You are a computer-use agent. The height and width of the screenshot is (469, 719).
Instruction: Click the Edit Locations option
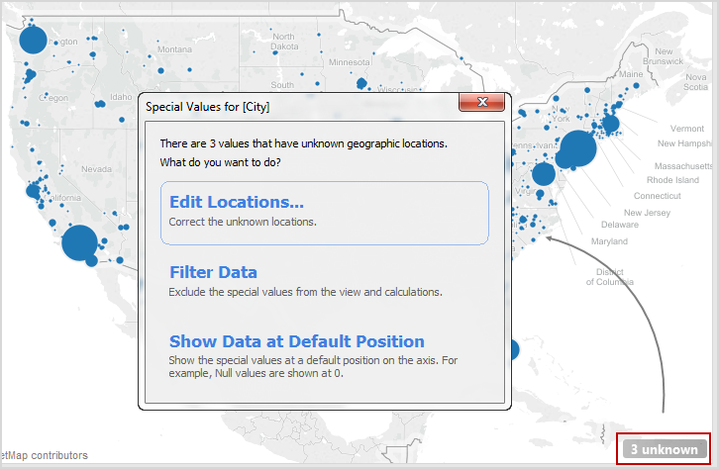coord(324,213)
